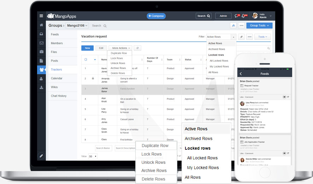This screenshot has height=184, width=313.
Task: Click the MangoApps logo
Action: click(62, 16)
